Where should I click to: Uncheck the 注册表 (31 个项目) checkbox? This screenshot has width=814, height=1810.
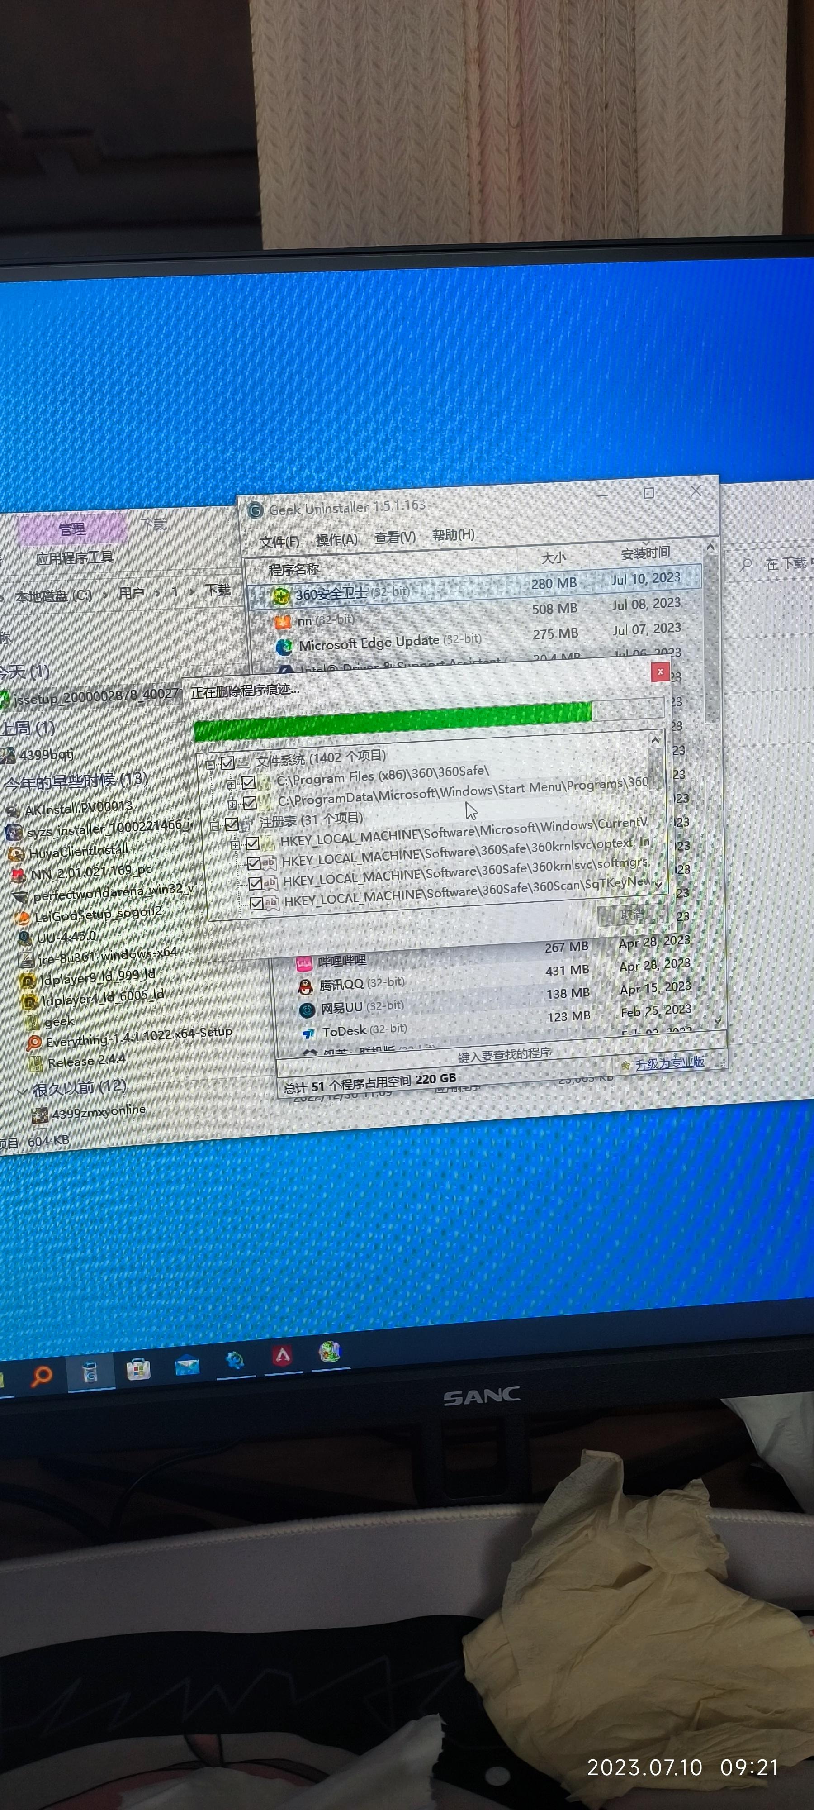point(232,824)
